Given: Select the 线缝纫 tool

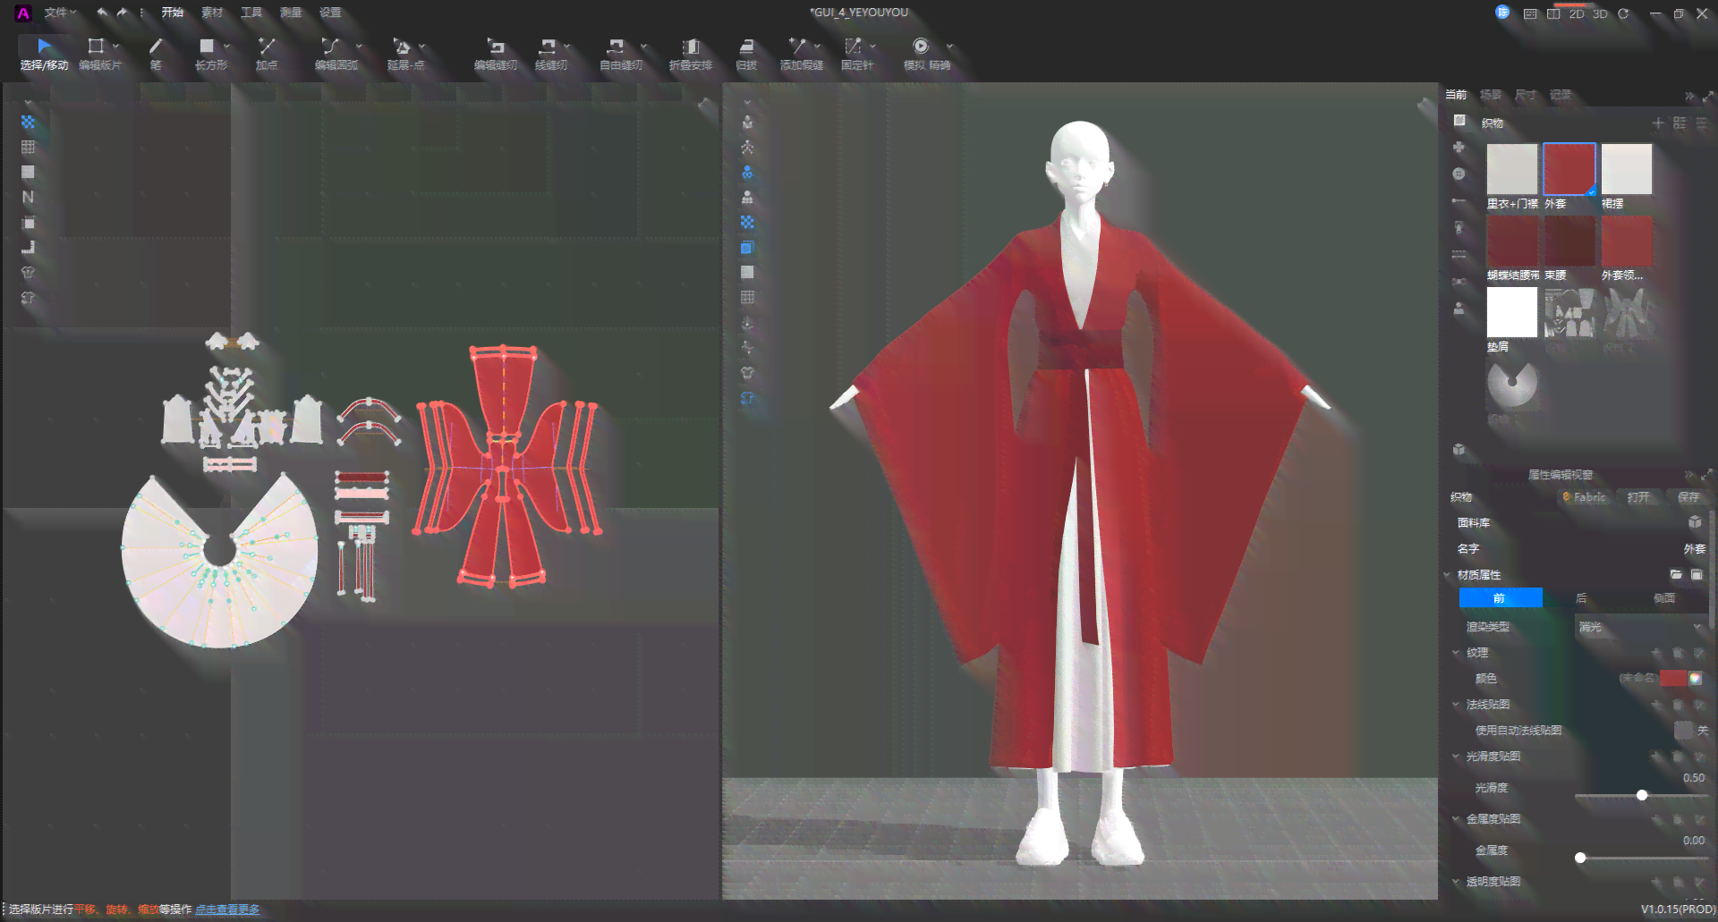Looking at the screenshot, I should 550,54.
